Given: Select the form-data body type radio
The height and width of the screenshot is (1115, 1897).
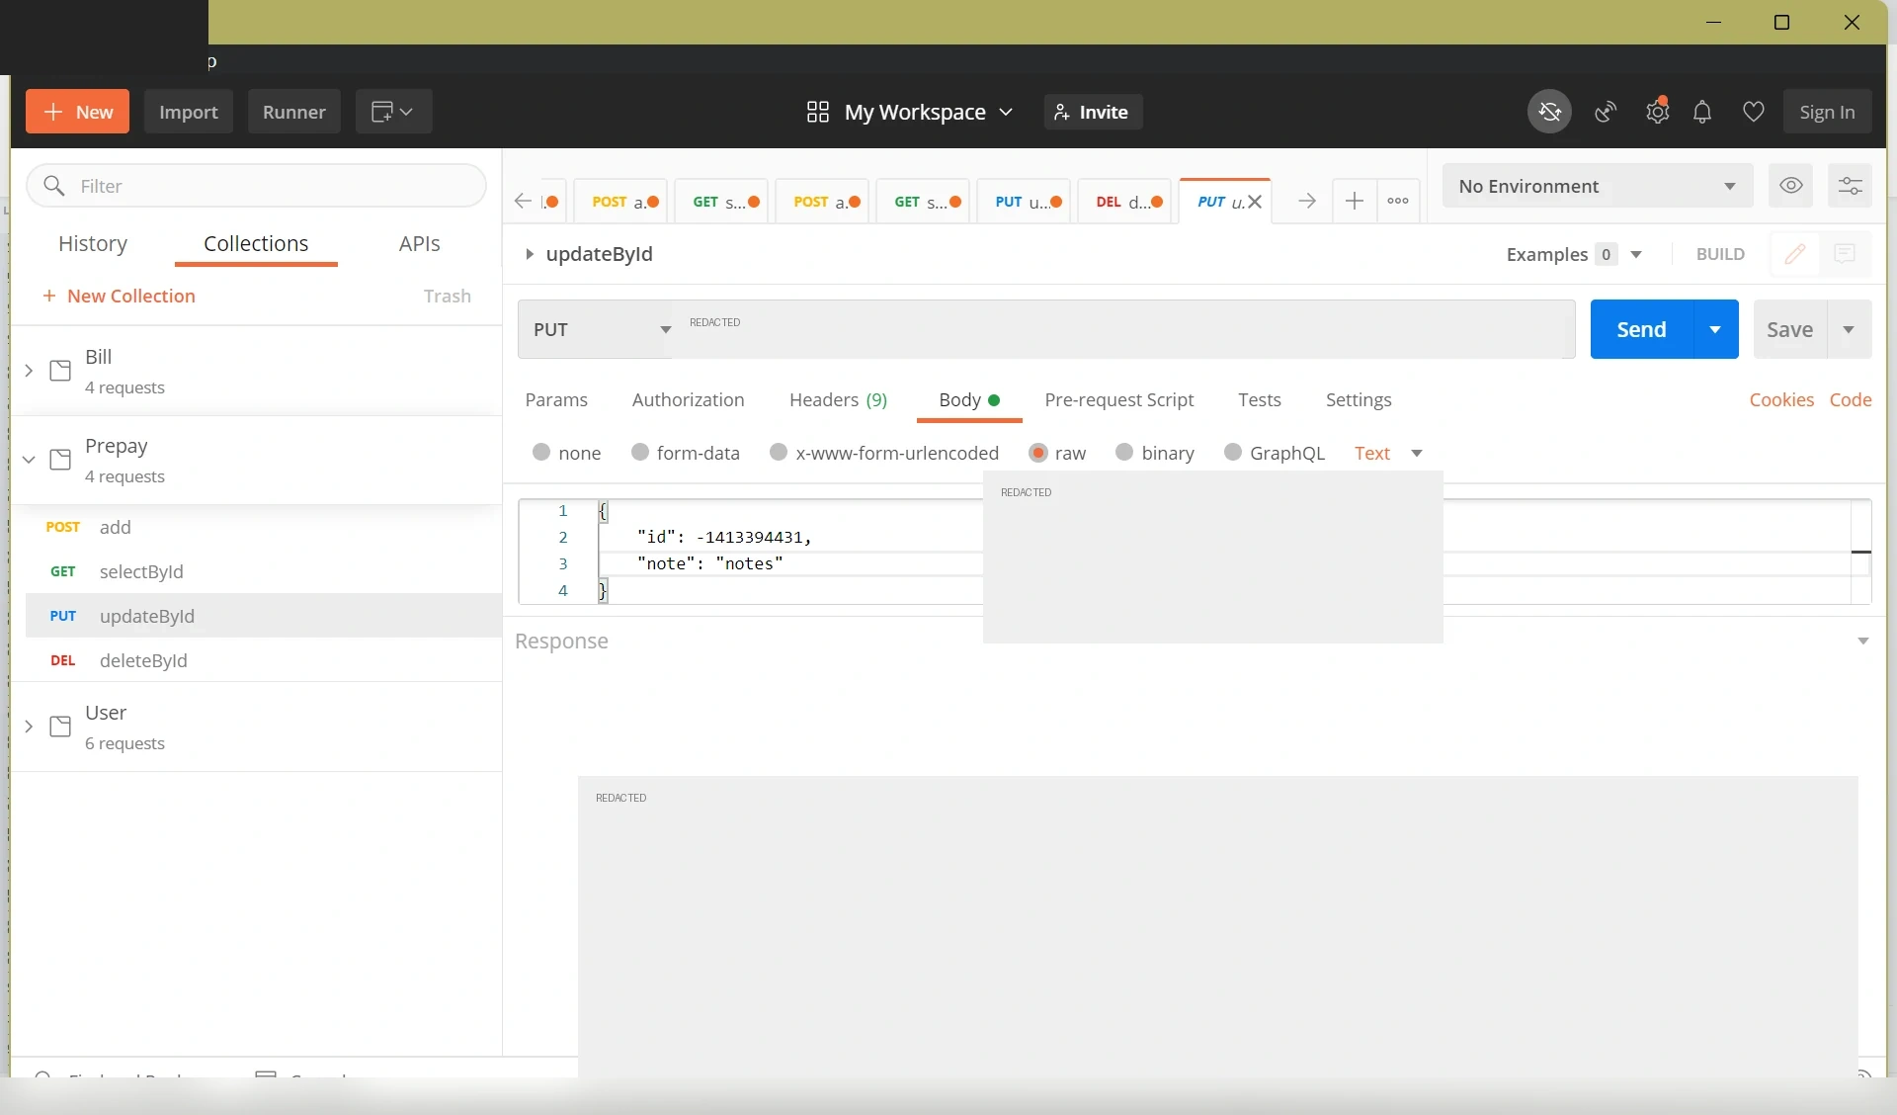Looking at the screenshot, I should point(639,452).
